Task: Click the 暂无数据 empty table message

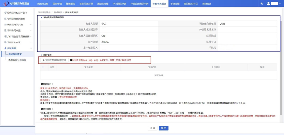Action: coord(159,75)
